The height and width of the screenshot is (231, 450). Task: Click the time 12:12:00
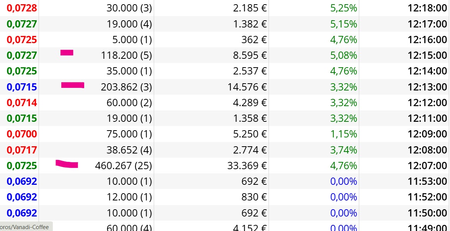(x=427, y=102)
